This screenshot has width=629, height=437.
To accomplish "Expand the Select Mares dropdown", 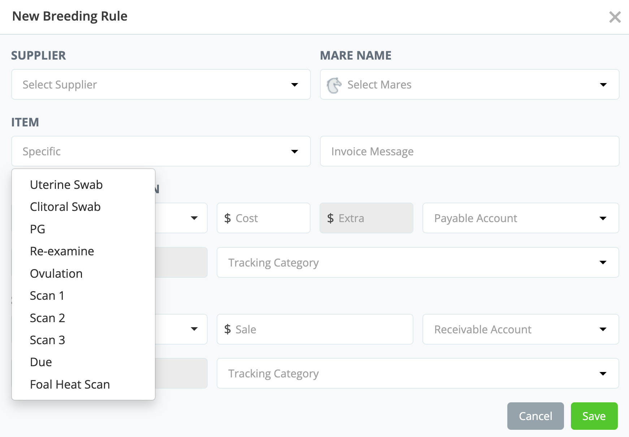I will tap(469, 85).
